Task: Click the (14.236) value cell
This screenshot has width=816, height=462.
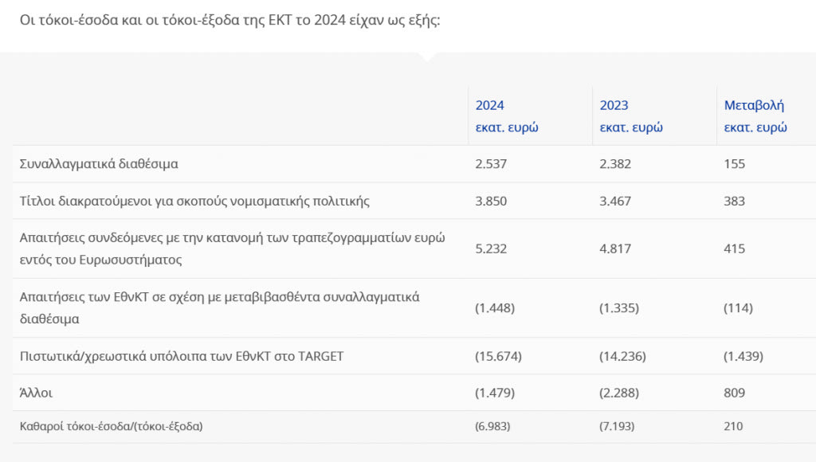Action: (622, 356)
